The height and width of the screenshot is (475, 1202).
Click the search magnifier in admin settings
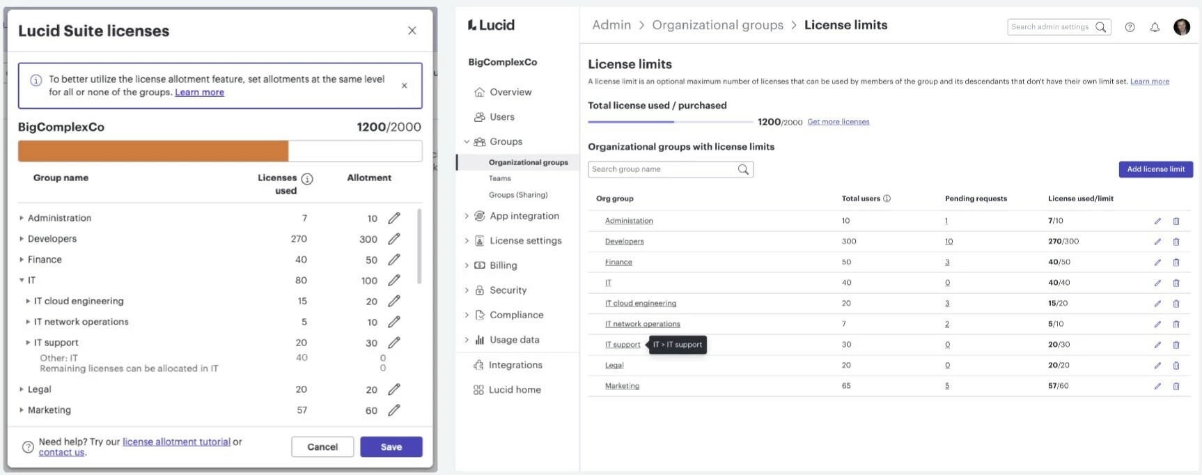[x=1100, y=27]
